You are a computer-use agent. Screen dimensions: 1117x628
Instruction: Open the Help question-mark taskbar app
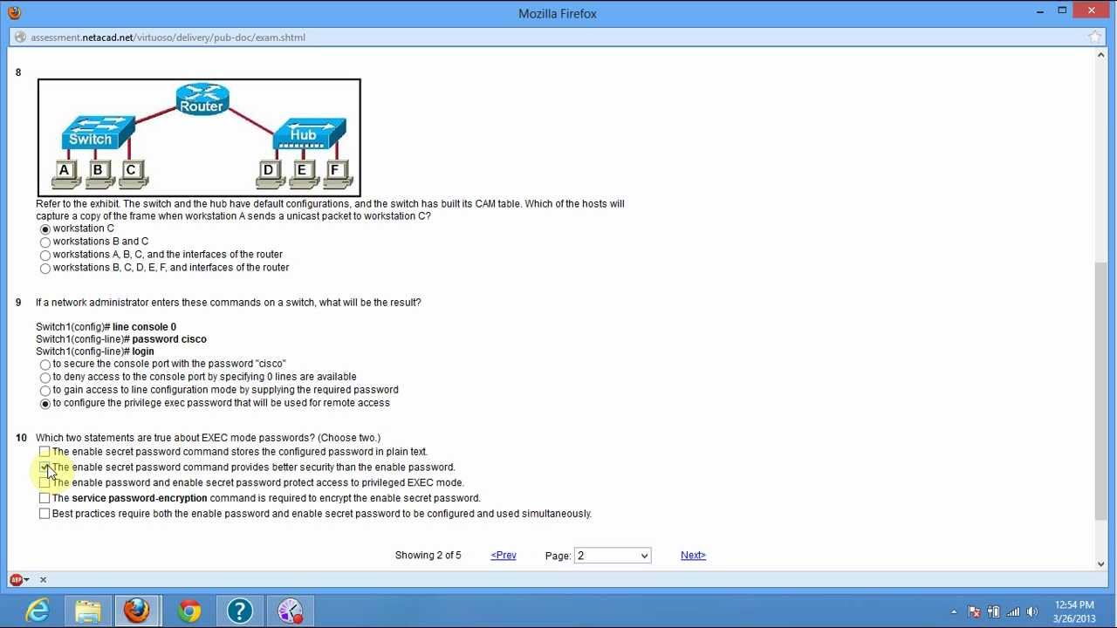click(x=239, y=611)
